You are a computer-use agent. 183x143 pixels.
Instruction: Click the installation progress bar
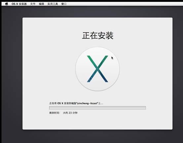(97, 108)
